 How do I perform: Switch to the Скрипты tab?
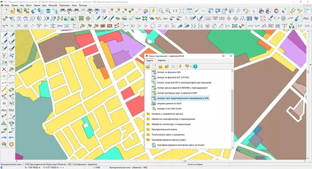tap(161, 61)
